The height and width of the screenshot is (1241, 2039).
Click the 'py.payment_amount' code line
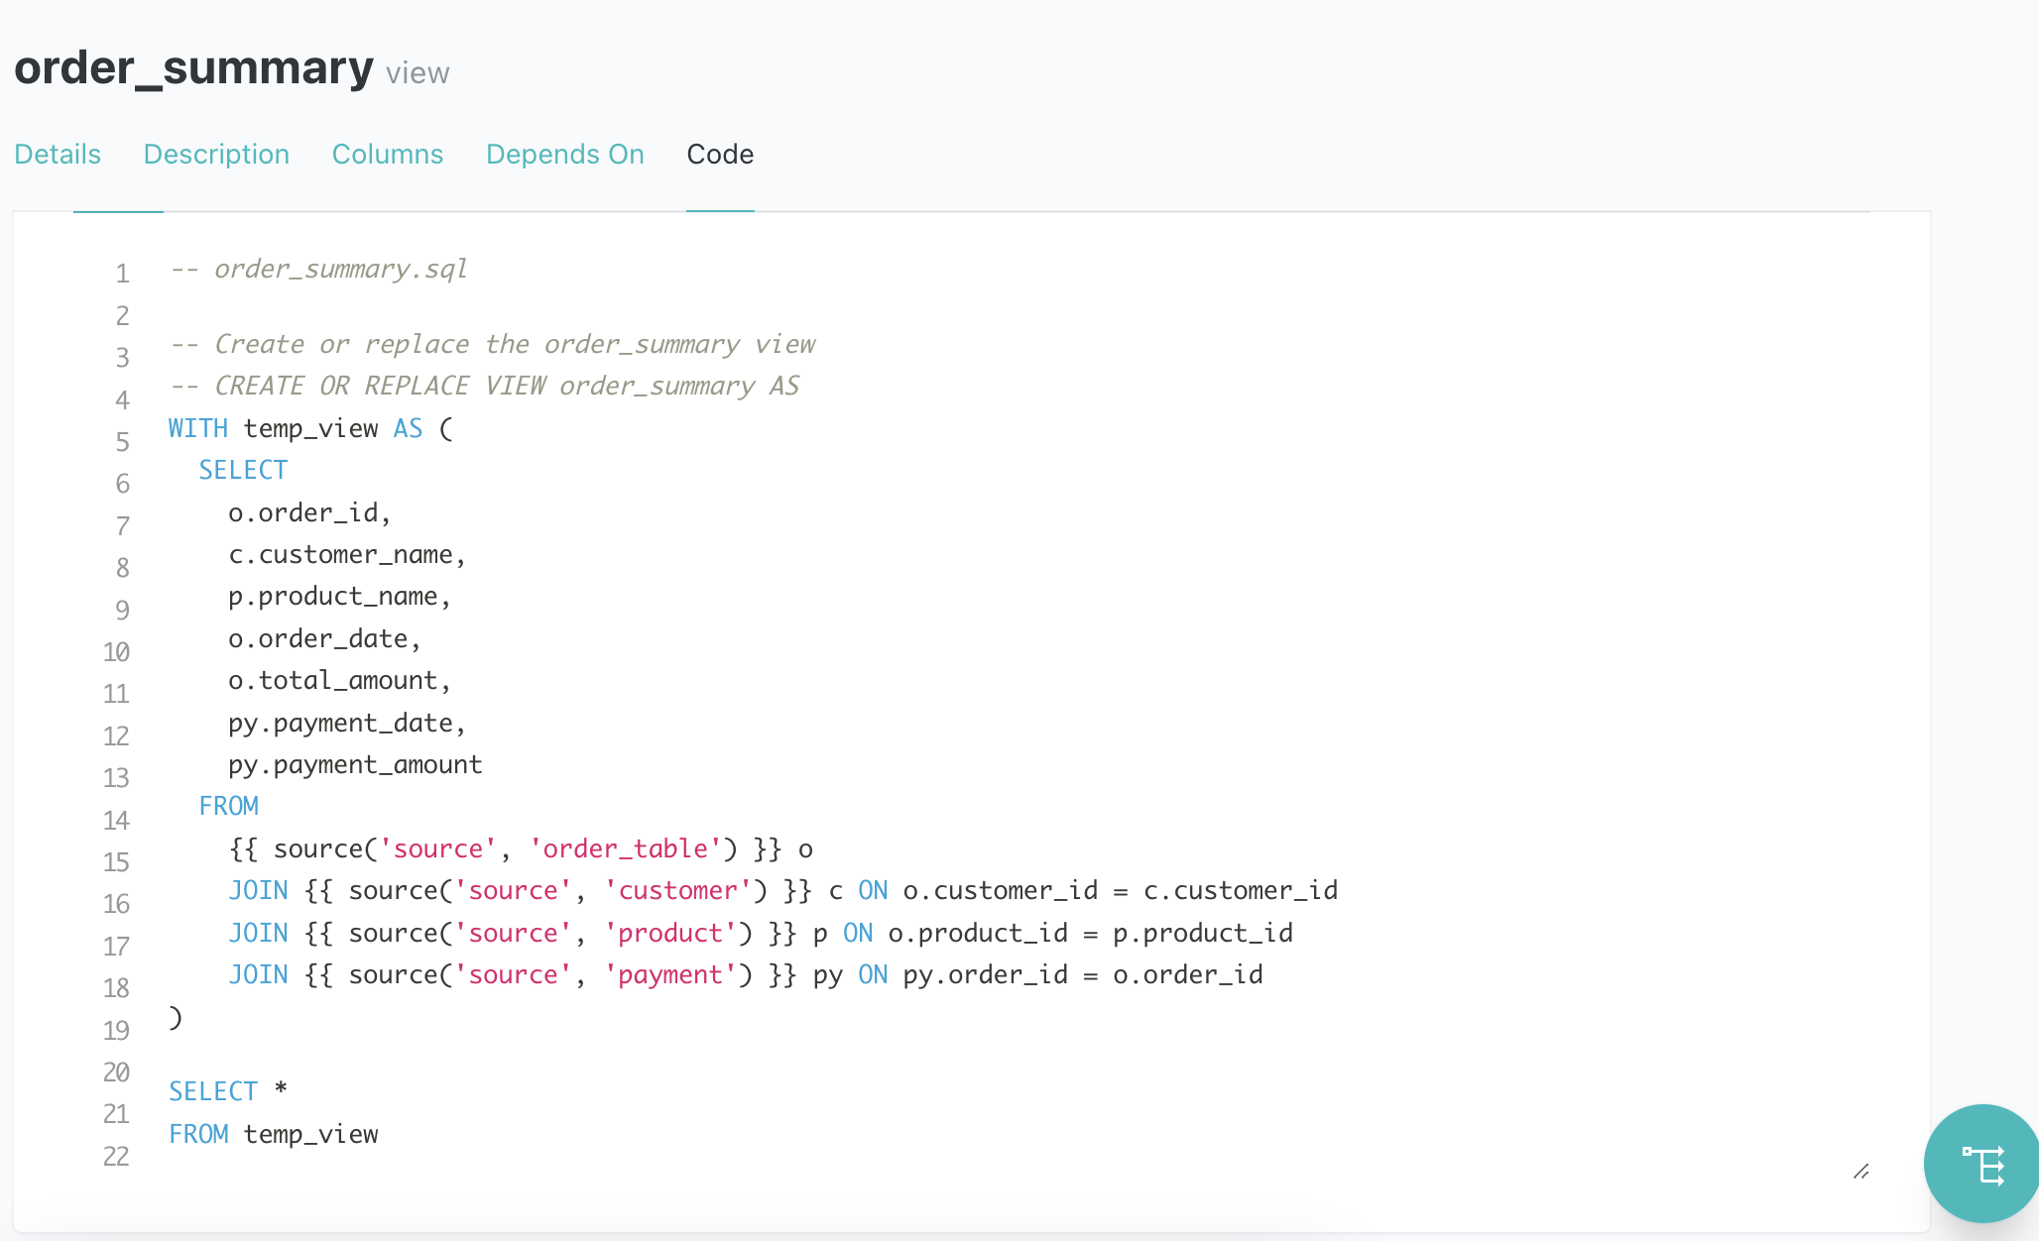[x=355, y=764]
